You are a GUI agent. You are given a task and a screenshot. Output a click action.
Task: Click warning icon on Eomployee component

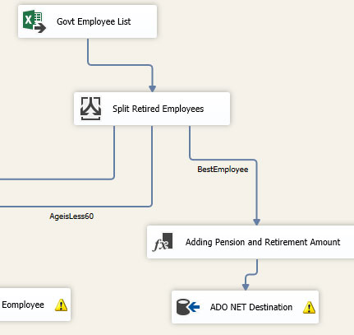[x=61, y=305]
